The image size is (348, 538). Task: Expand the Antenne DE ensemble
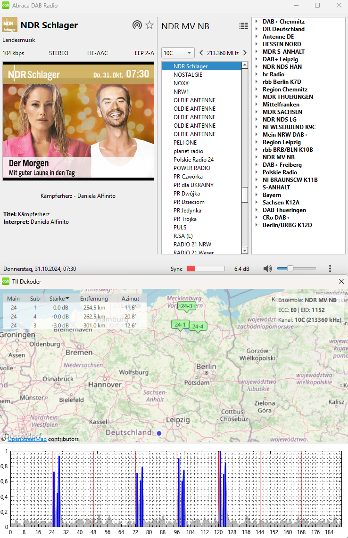(x=257, y=36)
